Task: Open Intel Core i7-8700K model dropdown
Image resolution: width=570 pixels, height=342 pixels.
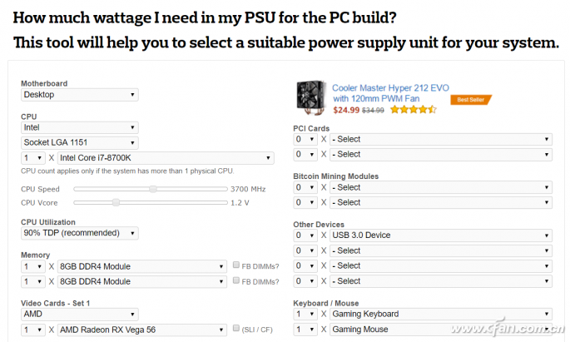Action: 165,157
